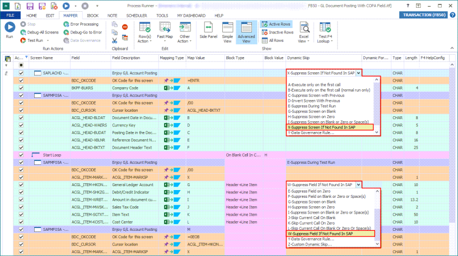
Task: Click the Field Description column header
Action: point(134,58)
